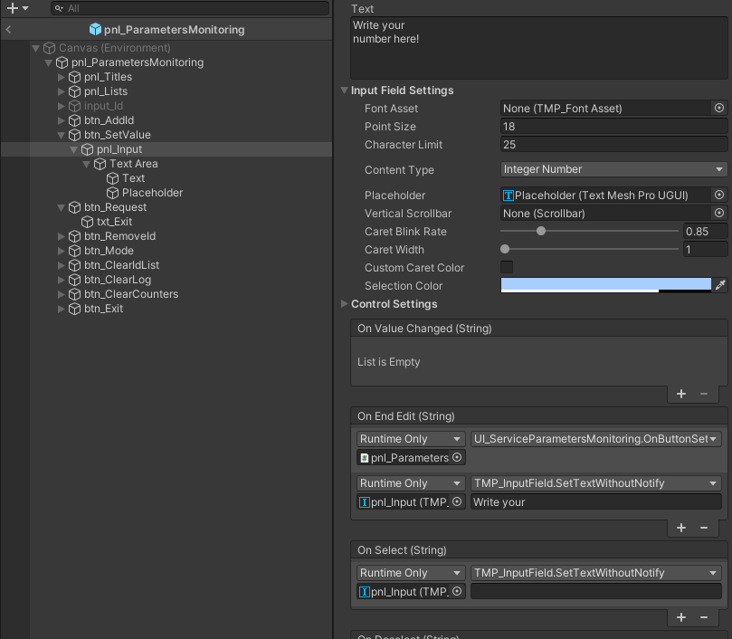The image size is (732, 639).
Task: Open object picker for Vertical Scrollbar field
Action: tap(719, 213)
